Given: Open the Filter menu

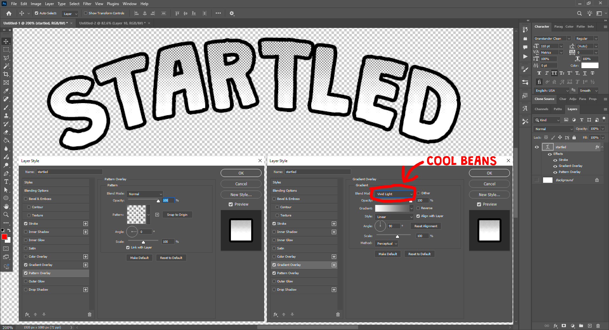Looking at the screenshot, I should click(87, 4).
